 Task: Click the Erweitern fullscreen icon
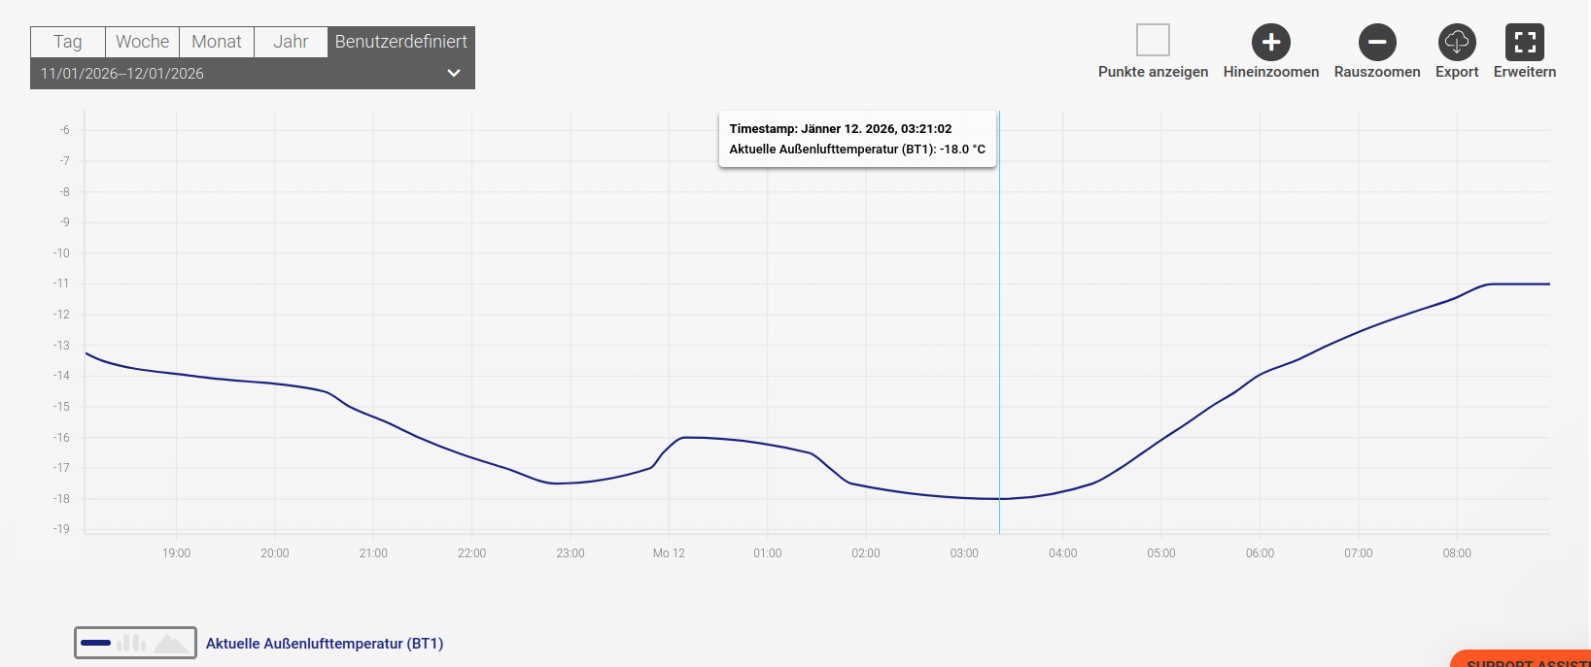(1524, 43)
